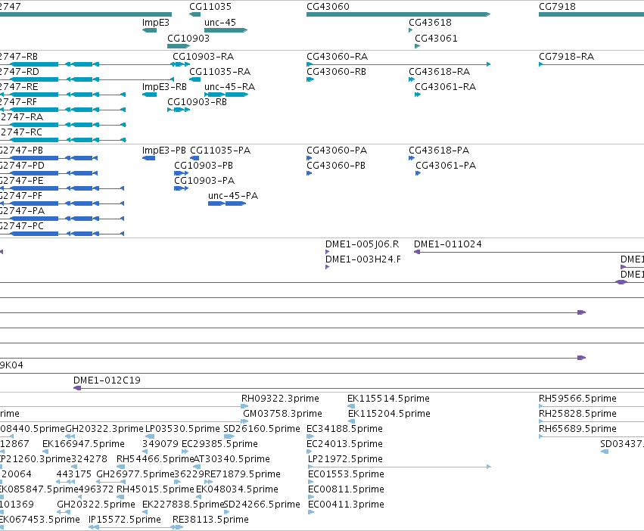Click transcript CG43618-RA label
644x531 pixels.
coord(440,71)
